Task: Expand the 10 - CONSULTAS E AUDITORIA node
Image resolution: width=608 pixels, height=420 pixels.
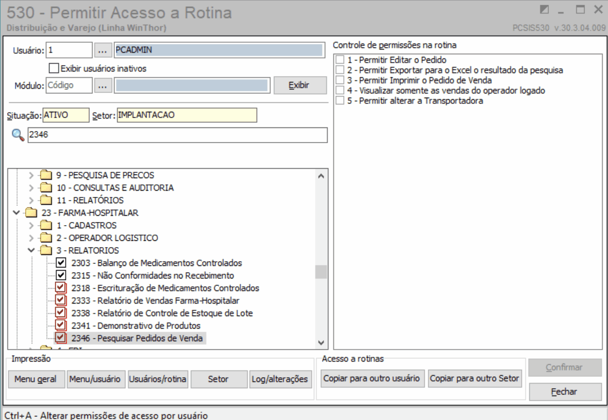Action: [31, 188]
